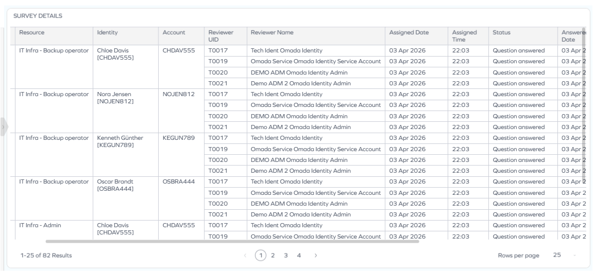Click the OSBRA444 account cell
Image resolution: width=594 pixels, height=274 pixels.
coord(181,198)
